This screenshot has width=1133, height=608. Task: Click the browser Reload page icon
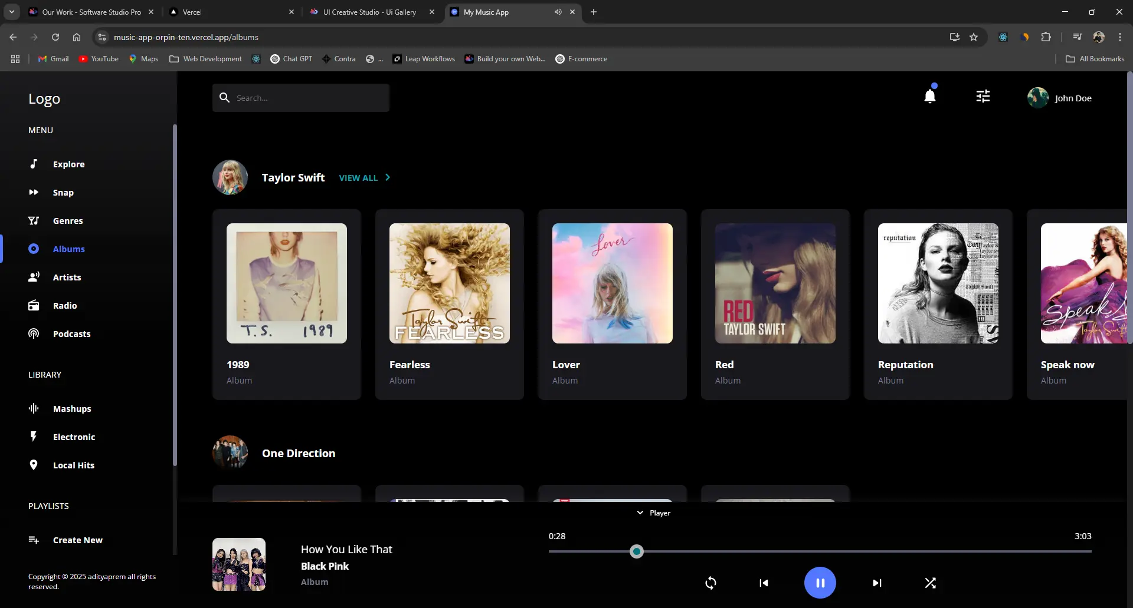(55, 37)
